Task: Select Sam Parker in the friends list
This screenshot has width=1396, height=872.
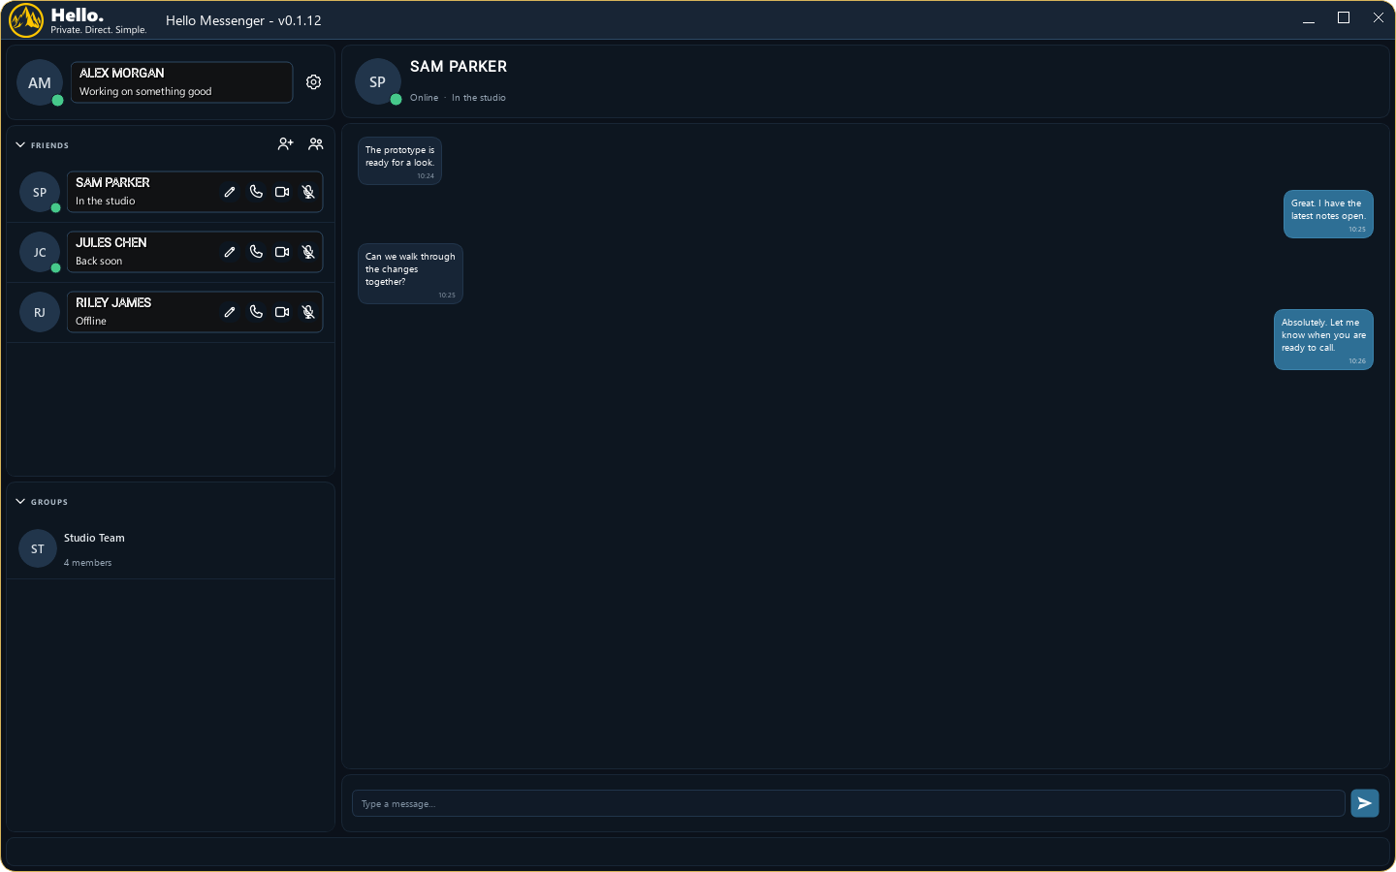Action: pos(171,192)
